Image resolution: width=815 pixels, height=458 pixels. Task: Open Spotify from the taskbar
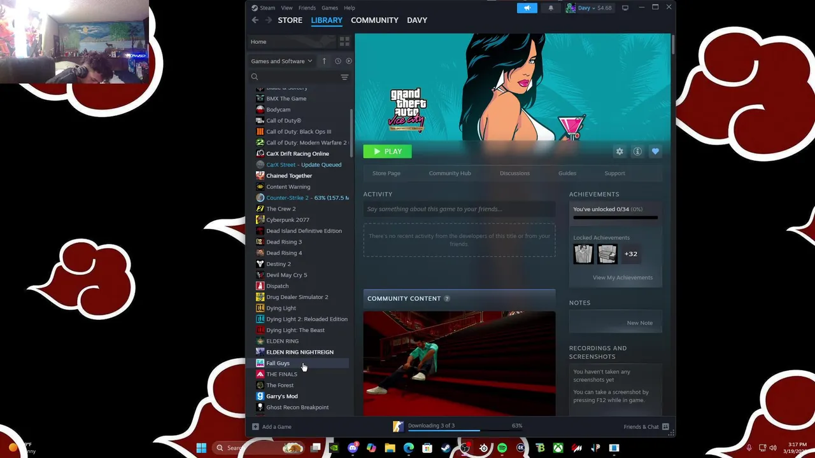502,448
